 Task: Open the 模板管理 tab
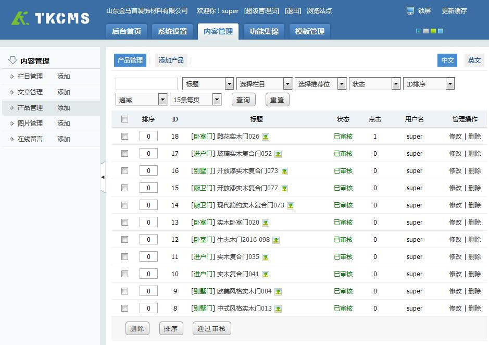tap(309, 31)
